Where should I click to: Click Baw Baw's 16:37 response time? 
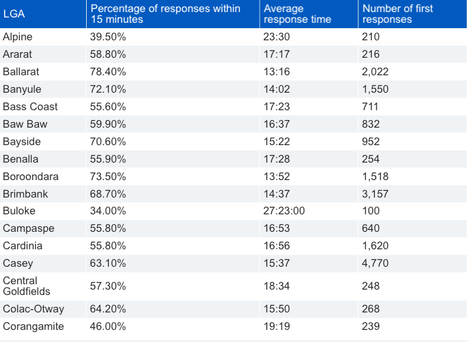[x=276, y=124]
